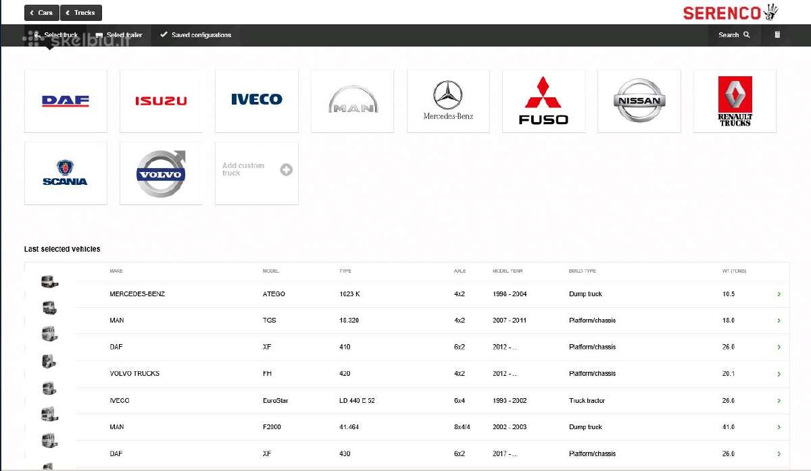
Task: Click the 2002 - 2003 model year cell
Action: 509,427
